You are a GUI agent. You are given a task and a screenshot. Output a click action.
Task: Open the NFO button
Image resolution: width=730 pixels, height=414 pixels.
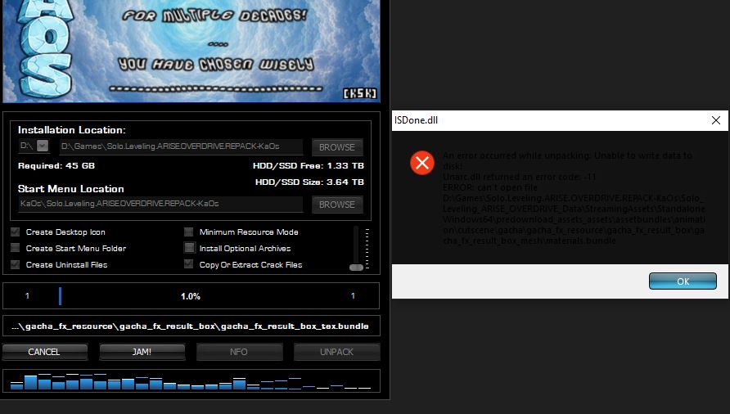tap(239, 352)
